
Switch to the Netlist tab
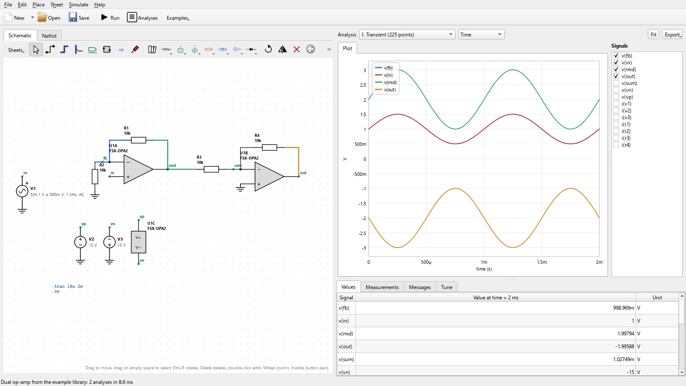pos(49,36)
